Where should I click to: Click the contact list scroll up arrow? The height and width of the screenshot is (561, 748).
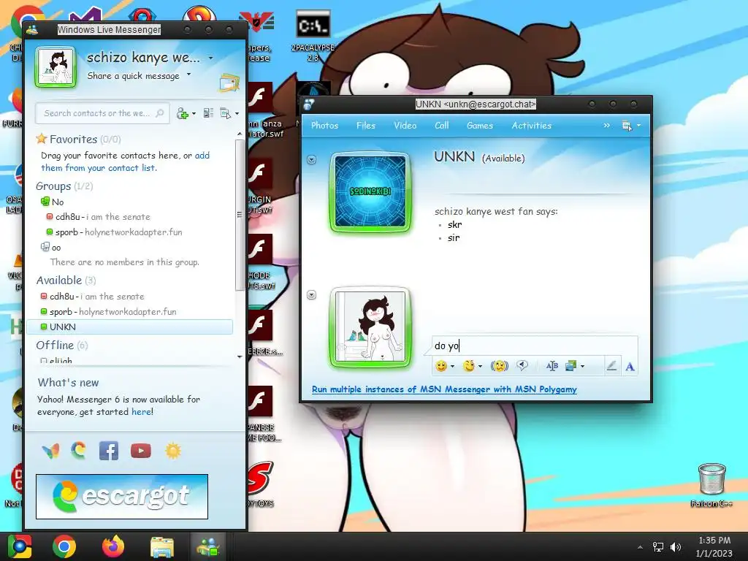(240, 134)
